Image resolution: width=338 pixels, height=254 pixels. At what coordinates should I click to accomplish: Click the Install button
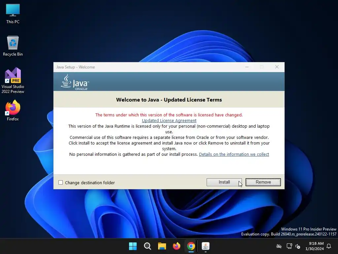tap(224, 182)
